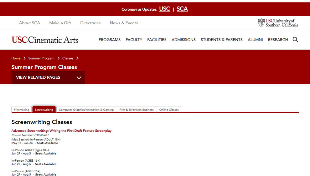
Task: Switch to the Filmmaking tab
Action: (22, 110)
